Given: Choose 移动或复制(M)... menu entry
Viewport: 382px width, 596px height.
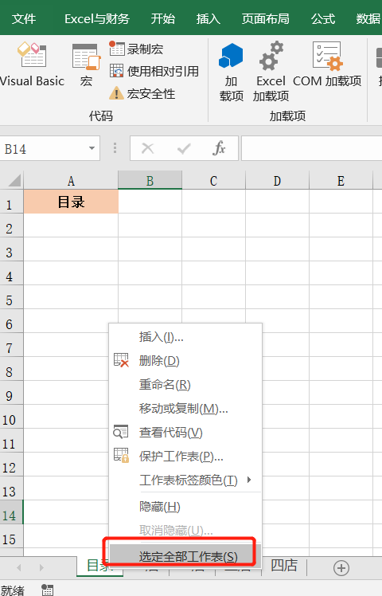Looking at the screenshot, I should coord(185,409).
